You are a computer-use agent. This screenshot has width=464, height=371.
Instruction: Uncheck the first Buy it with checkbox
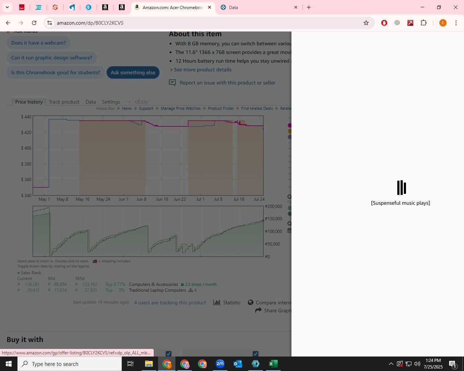tap(169, 354)
